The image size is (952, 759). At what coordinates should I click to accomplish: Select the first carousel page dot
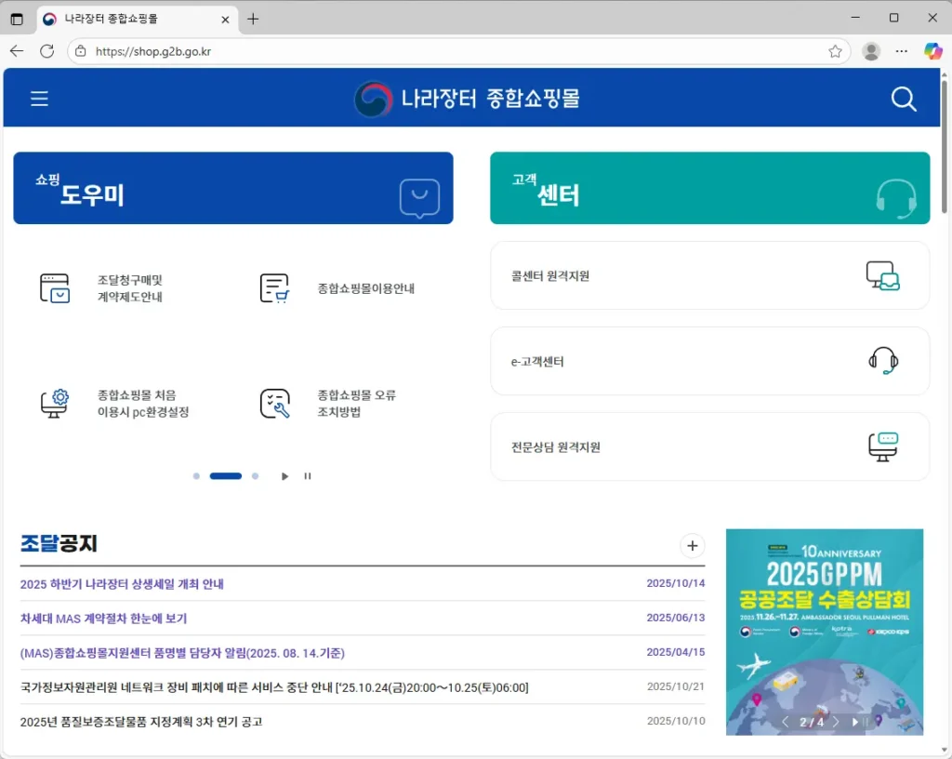click(196, 476)
